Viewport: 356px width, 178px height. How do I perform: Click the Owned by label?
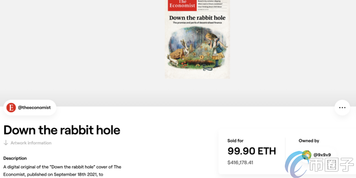309,141
